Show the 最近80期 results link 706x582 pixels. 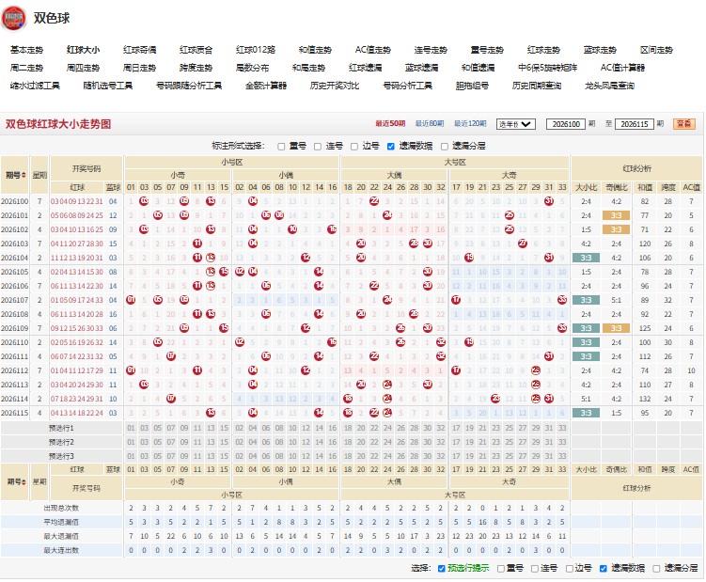pyautogui.click(x=429, y=123)
